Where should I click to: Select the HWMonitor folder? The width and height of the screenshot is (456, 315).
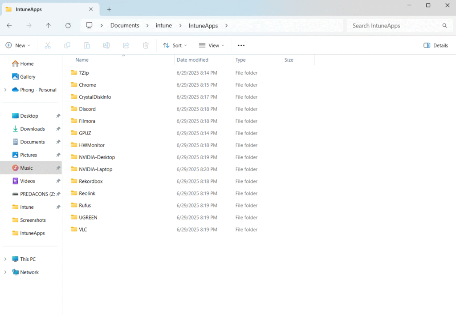(x=88, y=145)
